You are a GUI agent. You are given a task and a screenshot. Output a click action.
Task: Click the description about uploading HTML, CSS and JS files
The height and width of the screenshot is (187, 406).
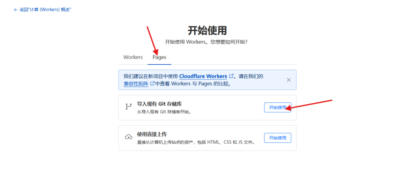pos(197,143)
